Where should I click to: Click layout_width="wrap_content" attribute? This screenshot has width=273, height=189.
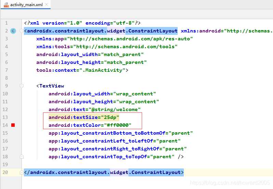(102, 94)
